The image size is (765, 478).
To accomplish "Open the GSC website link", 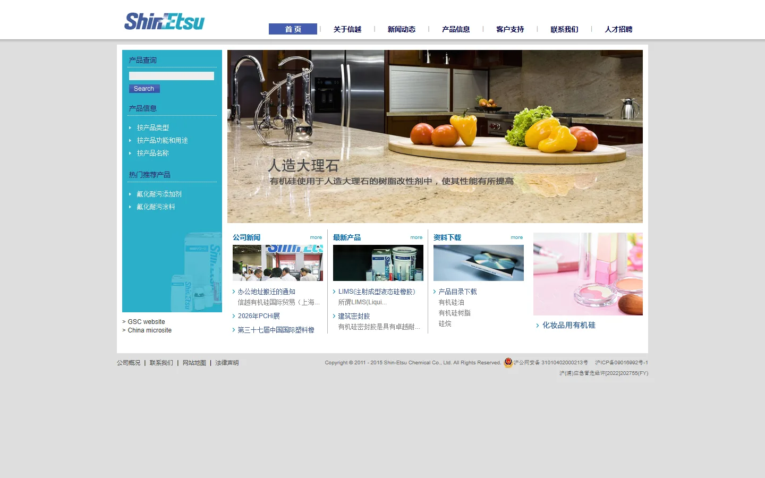I will [x=146, y=322].
